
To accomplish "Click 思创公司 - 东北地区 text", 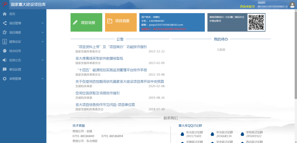I will pos(85,141).
